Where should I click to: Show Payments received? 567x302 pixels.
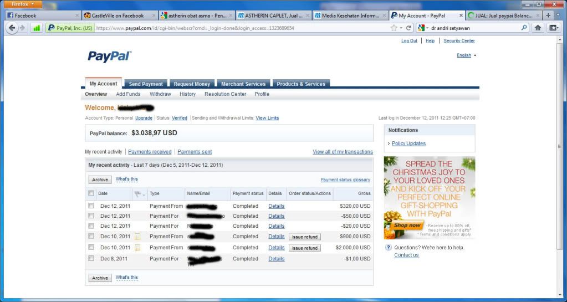point(150,152)
